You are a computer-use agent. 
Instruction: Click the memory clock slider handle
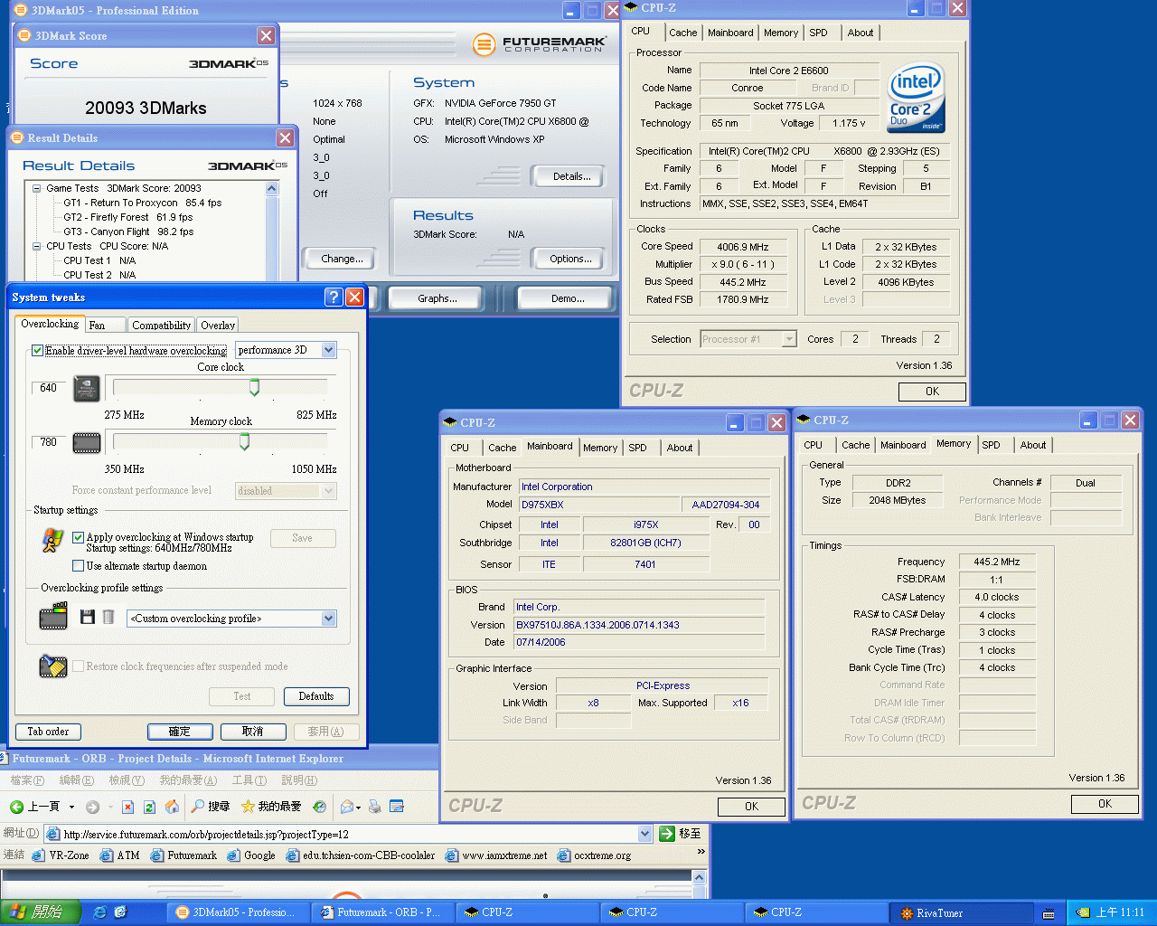tap(244, 442)
